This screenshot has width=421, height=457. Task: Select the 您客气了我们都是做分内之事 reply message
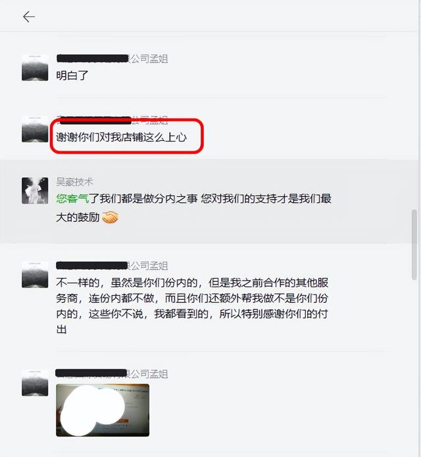(193, 208)
